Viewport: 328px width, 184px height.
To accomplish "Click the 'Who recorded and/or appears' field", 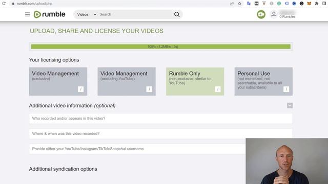I will click(x=160, y=119).
